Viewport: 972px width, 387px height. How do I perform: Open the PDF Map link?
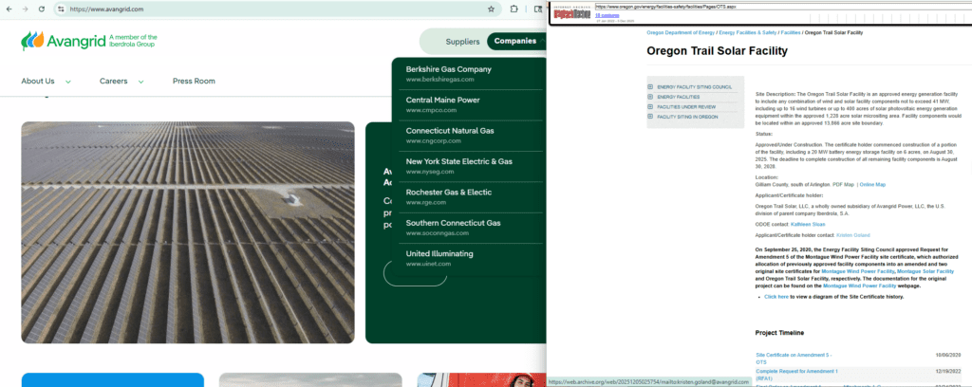tap(843, 185)
